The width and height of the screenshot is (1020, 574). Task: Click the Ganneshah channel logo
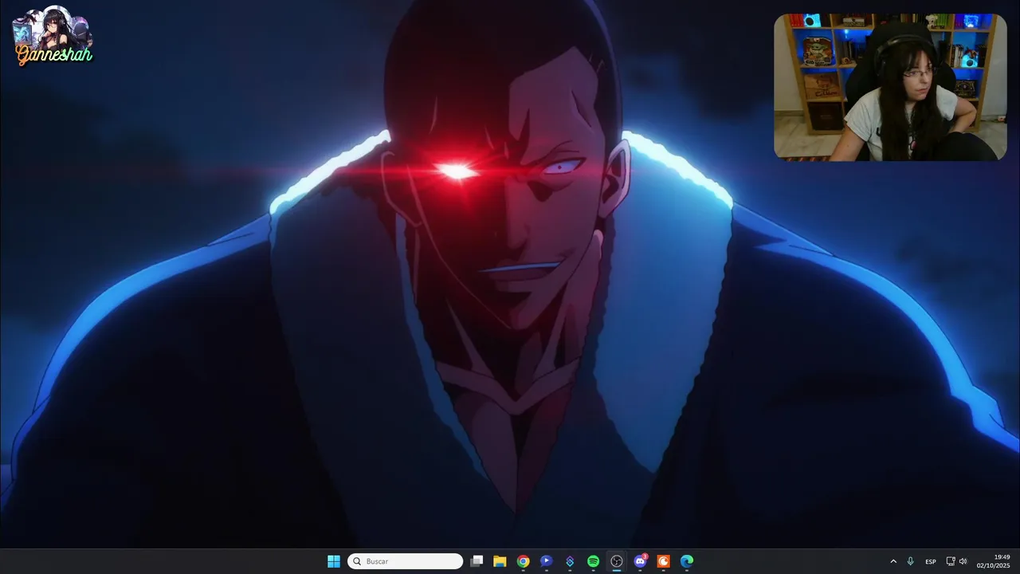[x=53, y=37]
